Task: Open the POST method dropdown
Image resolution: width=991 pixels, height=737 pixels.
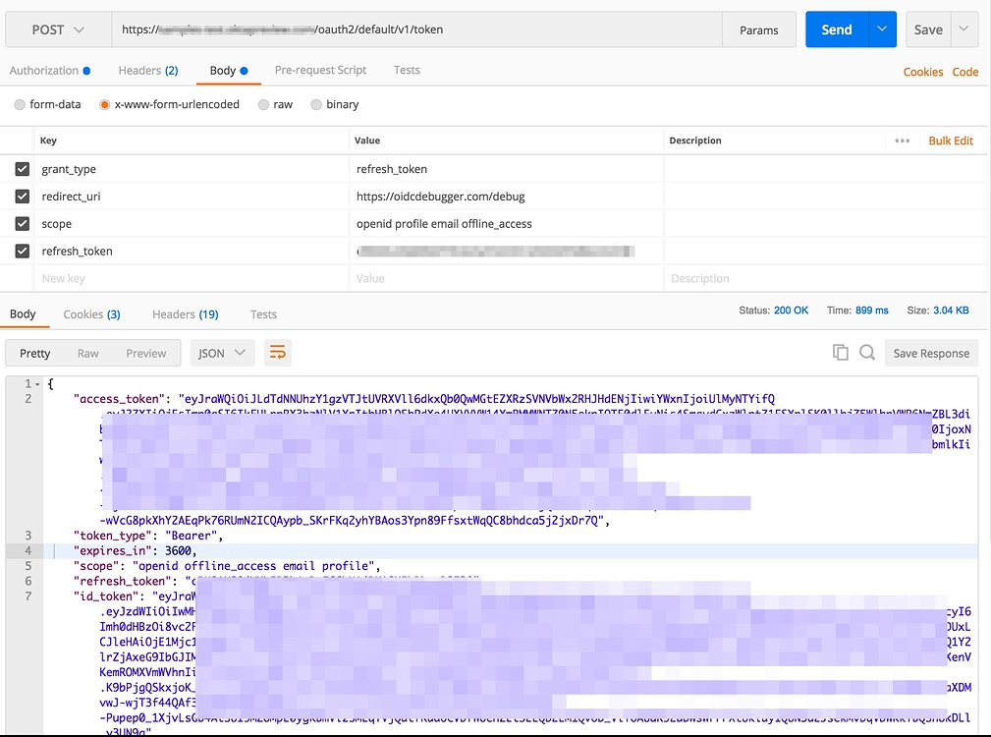Action: [57, 30]
